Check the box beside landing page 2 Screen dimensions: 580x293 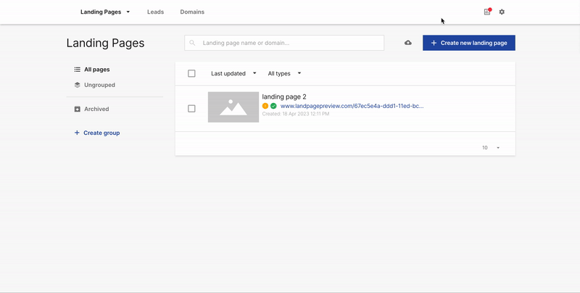click(x=191, y=108)
